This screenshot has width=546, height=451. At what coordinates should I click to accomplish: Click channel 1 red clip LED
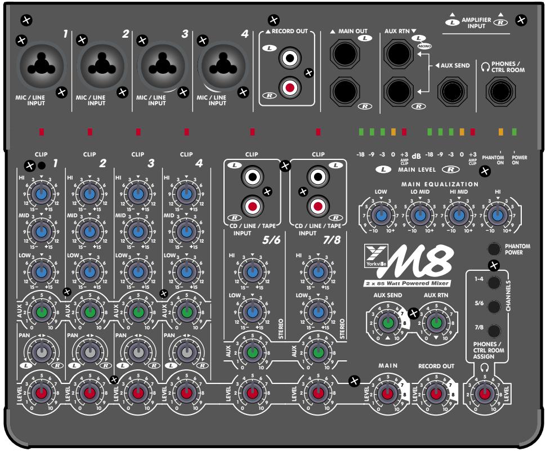click(x=42, y=132)
